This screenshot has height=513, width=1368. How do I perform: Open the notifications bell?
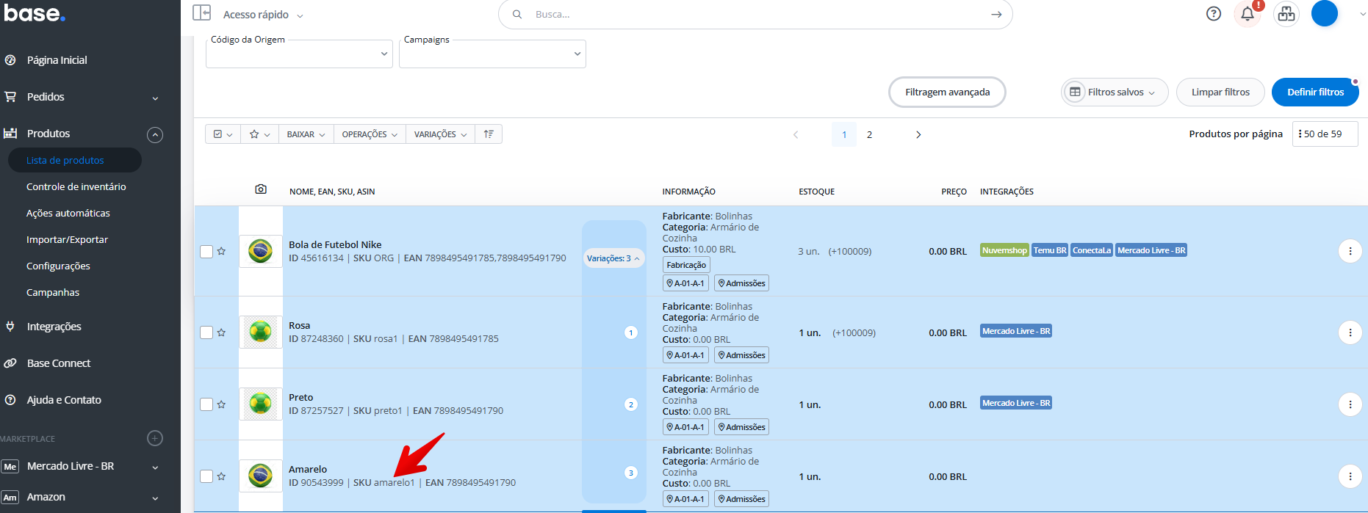(x=1248, y=14)
